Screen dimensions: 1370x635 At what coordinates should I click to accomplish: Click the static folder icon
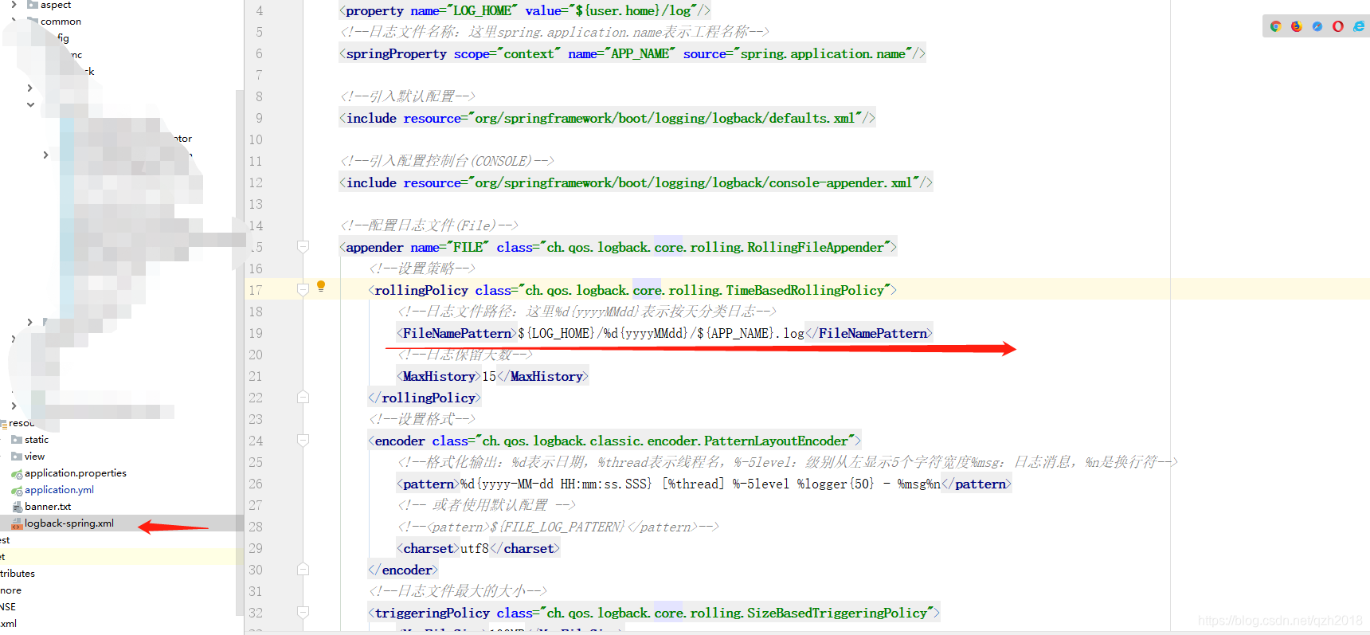[17, 440]
